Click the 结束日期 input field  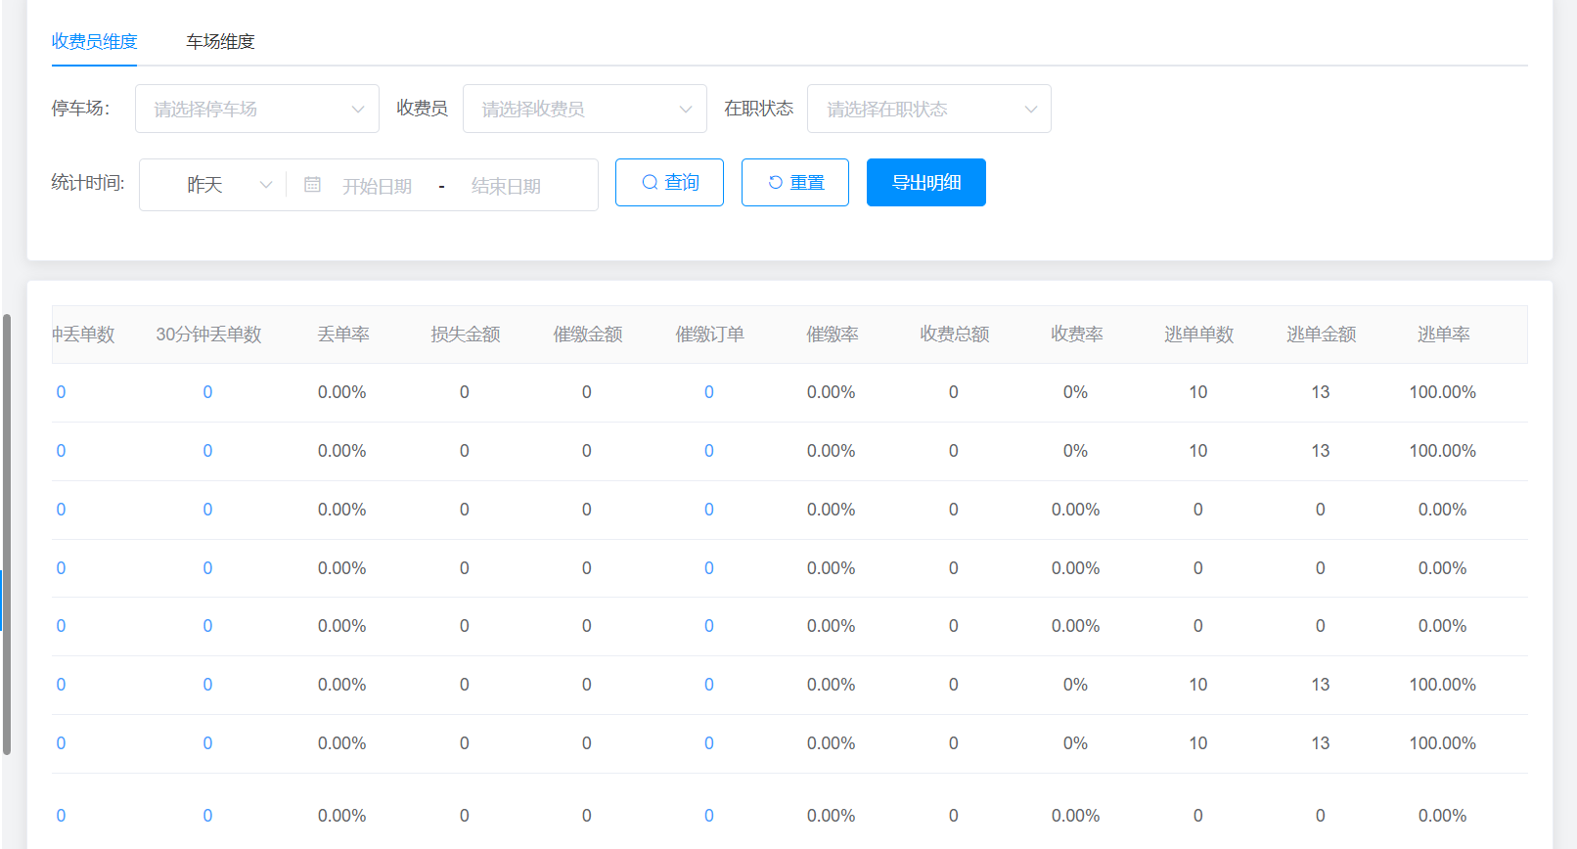(506, 186)
